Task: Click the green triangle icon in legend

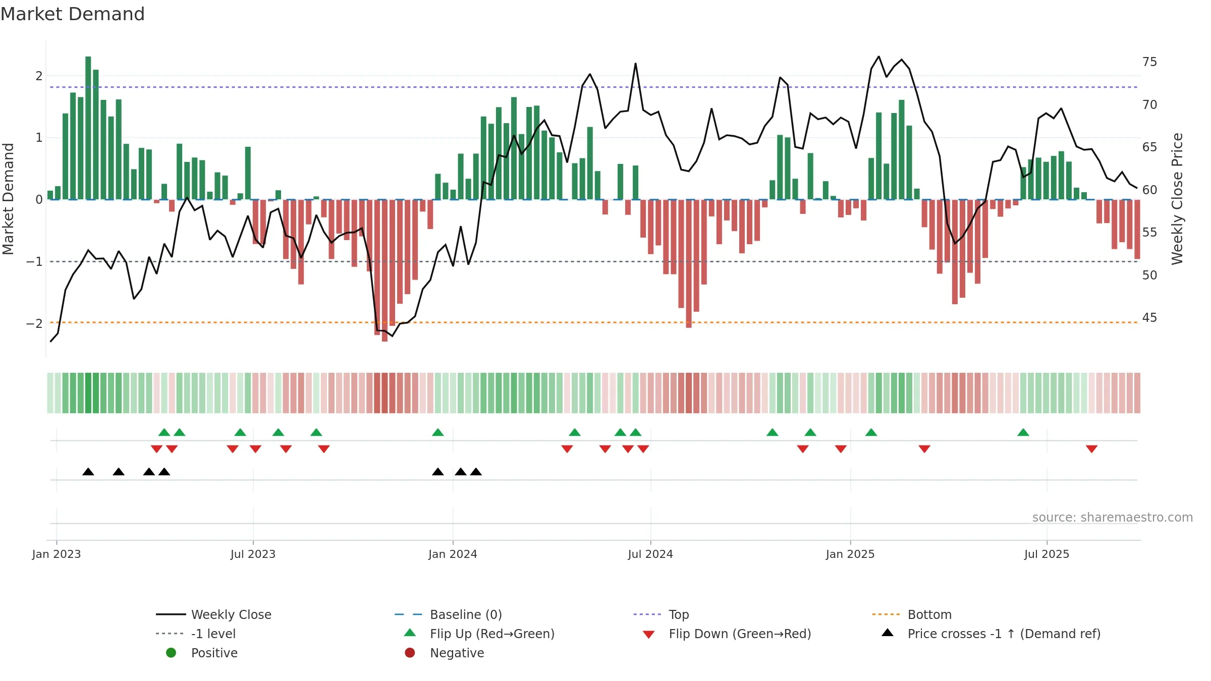Action: 410,633
